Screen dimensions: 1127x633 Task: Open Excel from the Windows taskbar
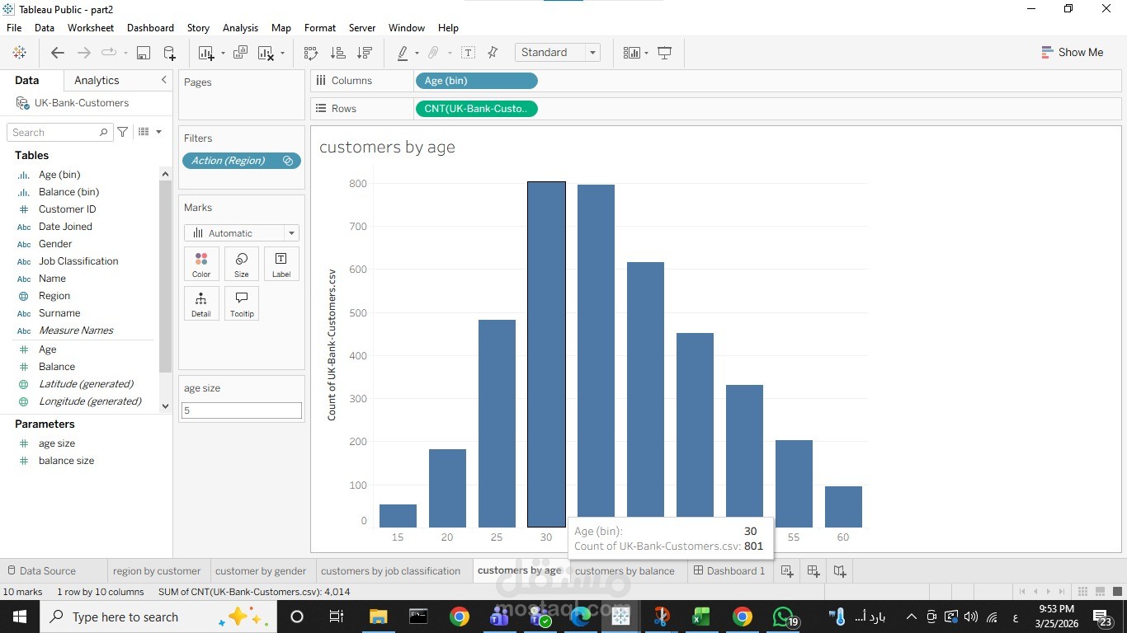click(700, 617)
